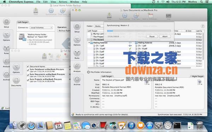Open Setup panel in Sync Documents window
The width and height of the screenshot is (212, 132).
pos(77,27)
